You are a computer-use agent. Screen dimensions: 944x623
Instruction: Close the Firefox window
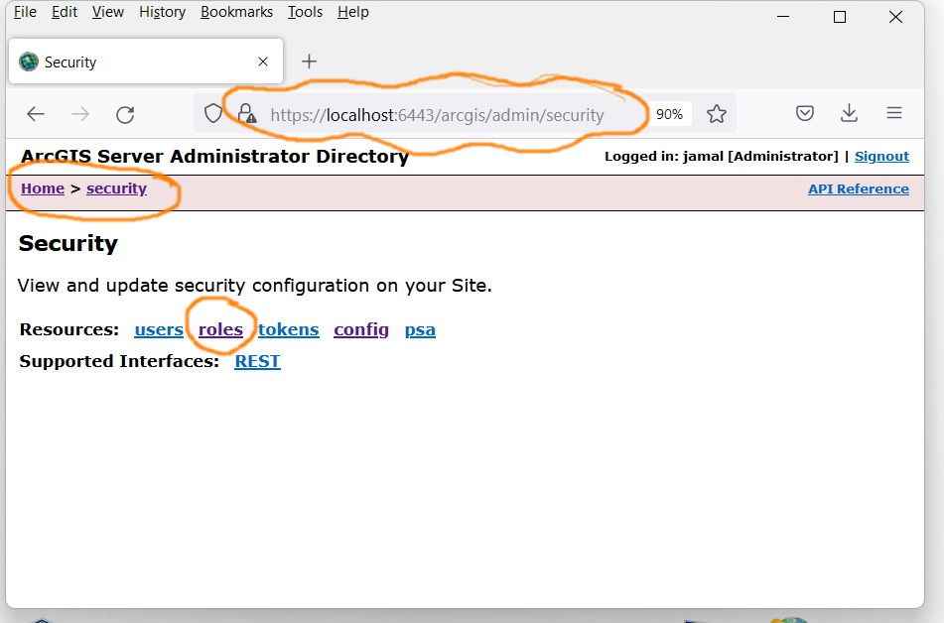pyautogui.click(x=895, y=17)
